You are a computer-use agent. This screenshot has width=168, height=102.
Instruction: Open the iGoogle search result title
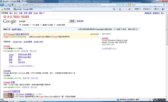click(x=7, y=71)
